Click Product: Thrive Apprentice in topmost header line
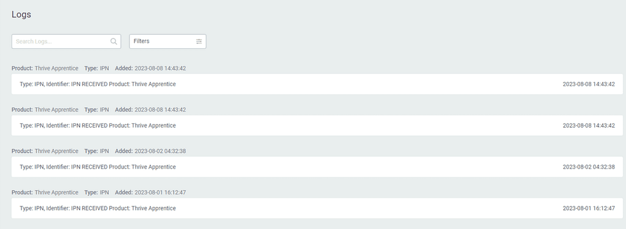 click(x=45, y=68)
